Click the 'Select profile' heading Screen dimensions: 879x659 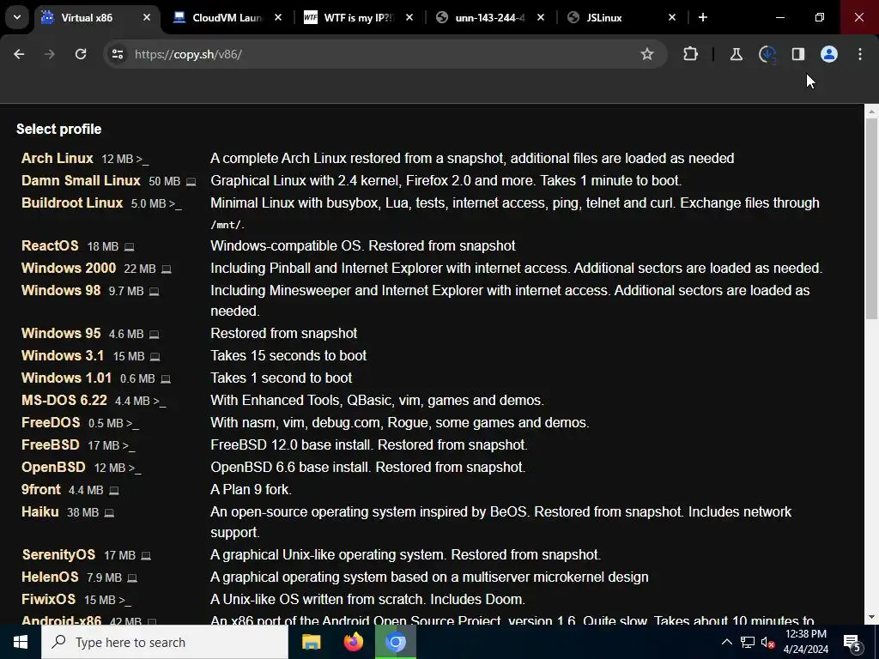pyautogui.click(x=59, y=129)
